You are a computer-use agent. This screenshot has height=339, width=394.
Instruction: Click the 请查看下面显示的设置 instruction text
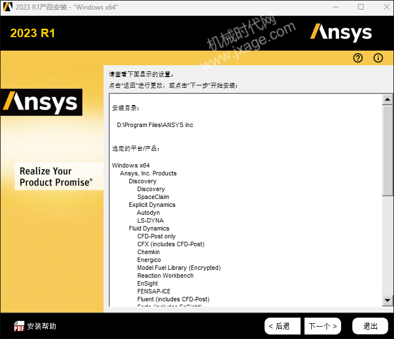tap(141, 74)
